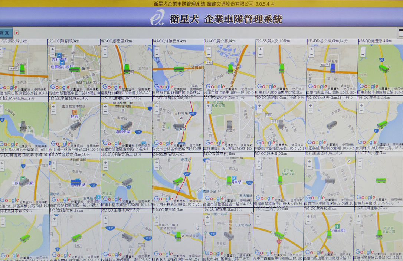Select the blue bus in the 153-DD map
This screenshot has width=403, height=261.
click(x=333, y=68)
